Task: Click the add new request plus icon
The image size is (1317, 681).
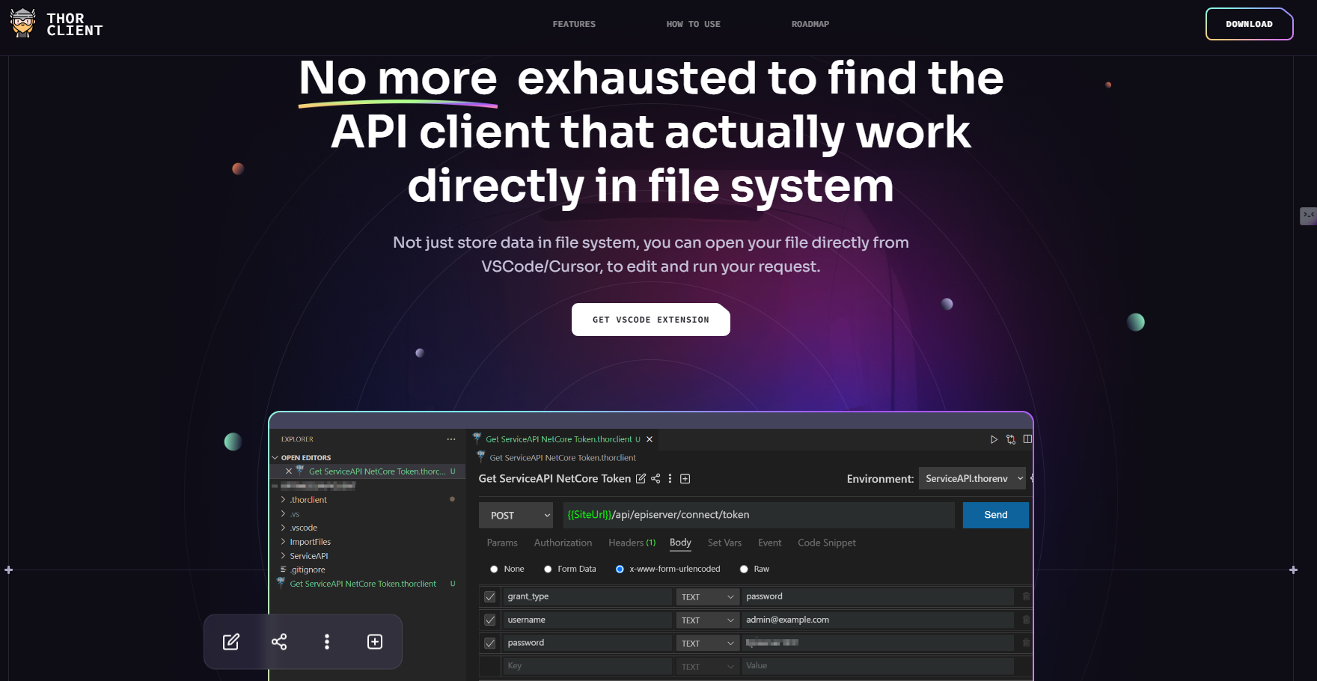Action: pyautogui.click(x=685, y=479)
